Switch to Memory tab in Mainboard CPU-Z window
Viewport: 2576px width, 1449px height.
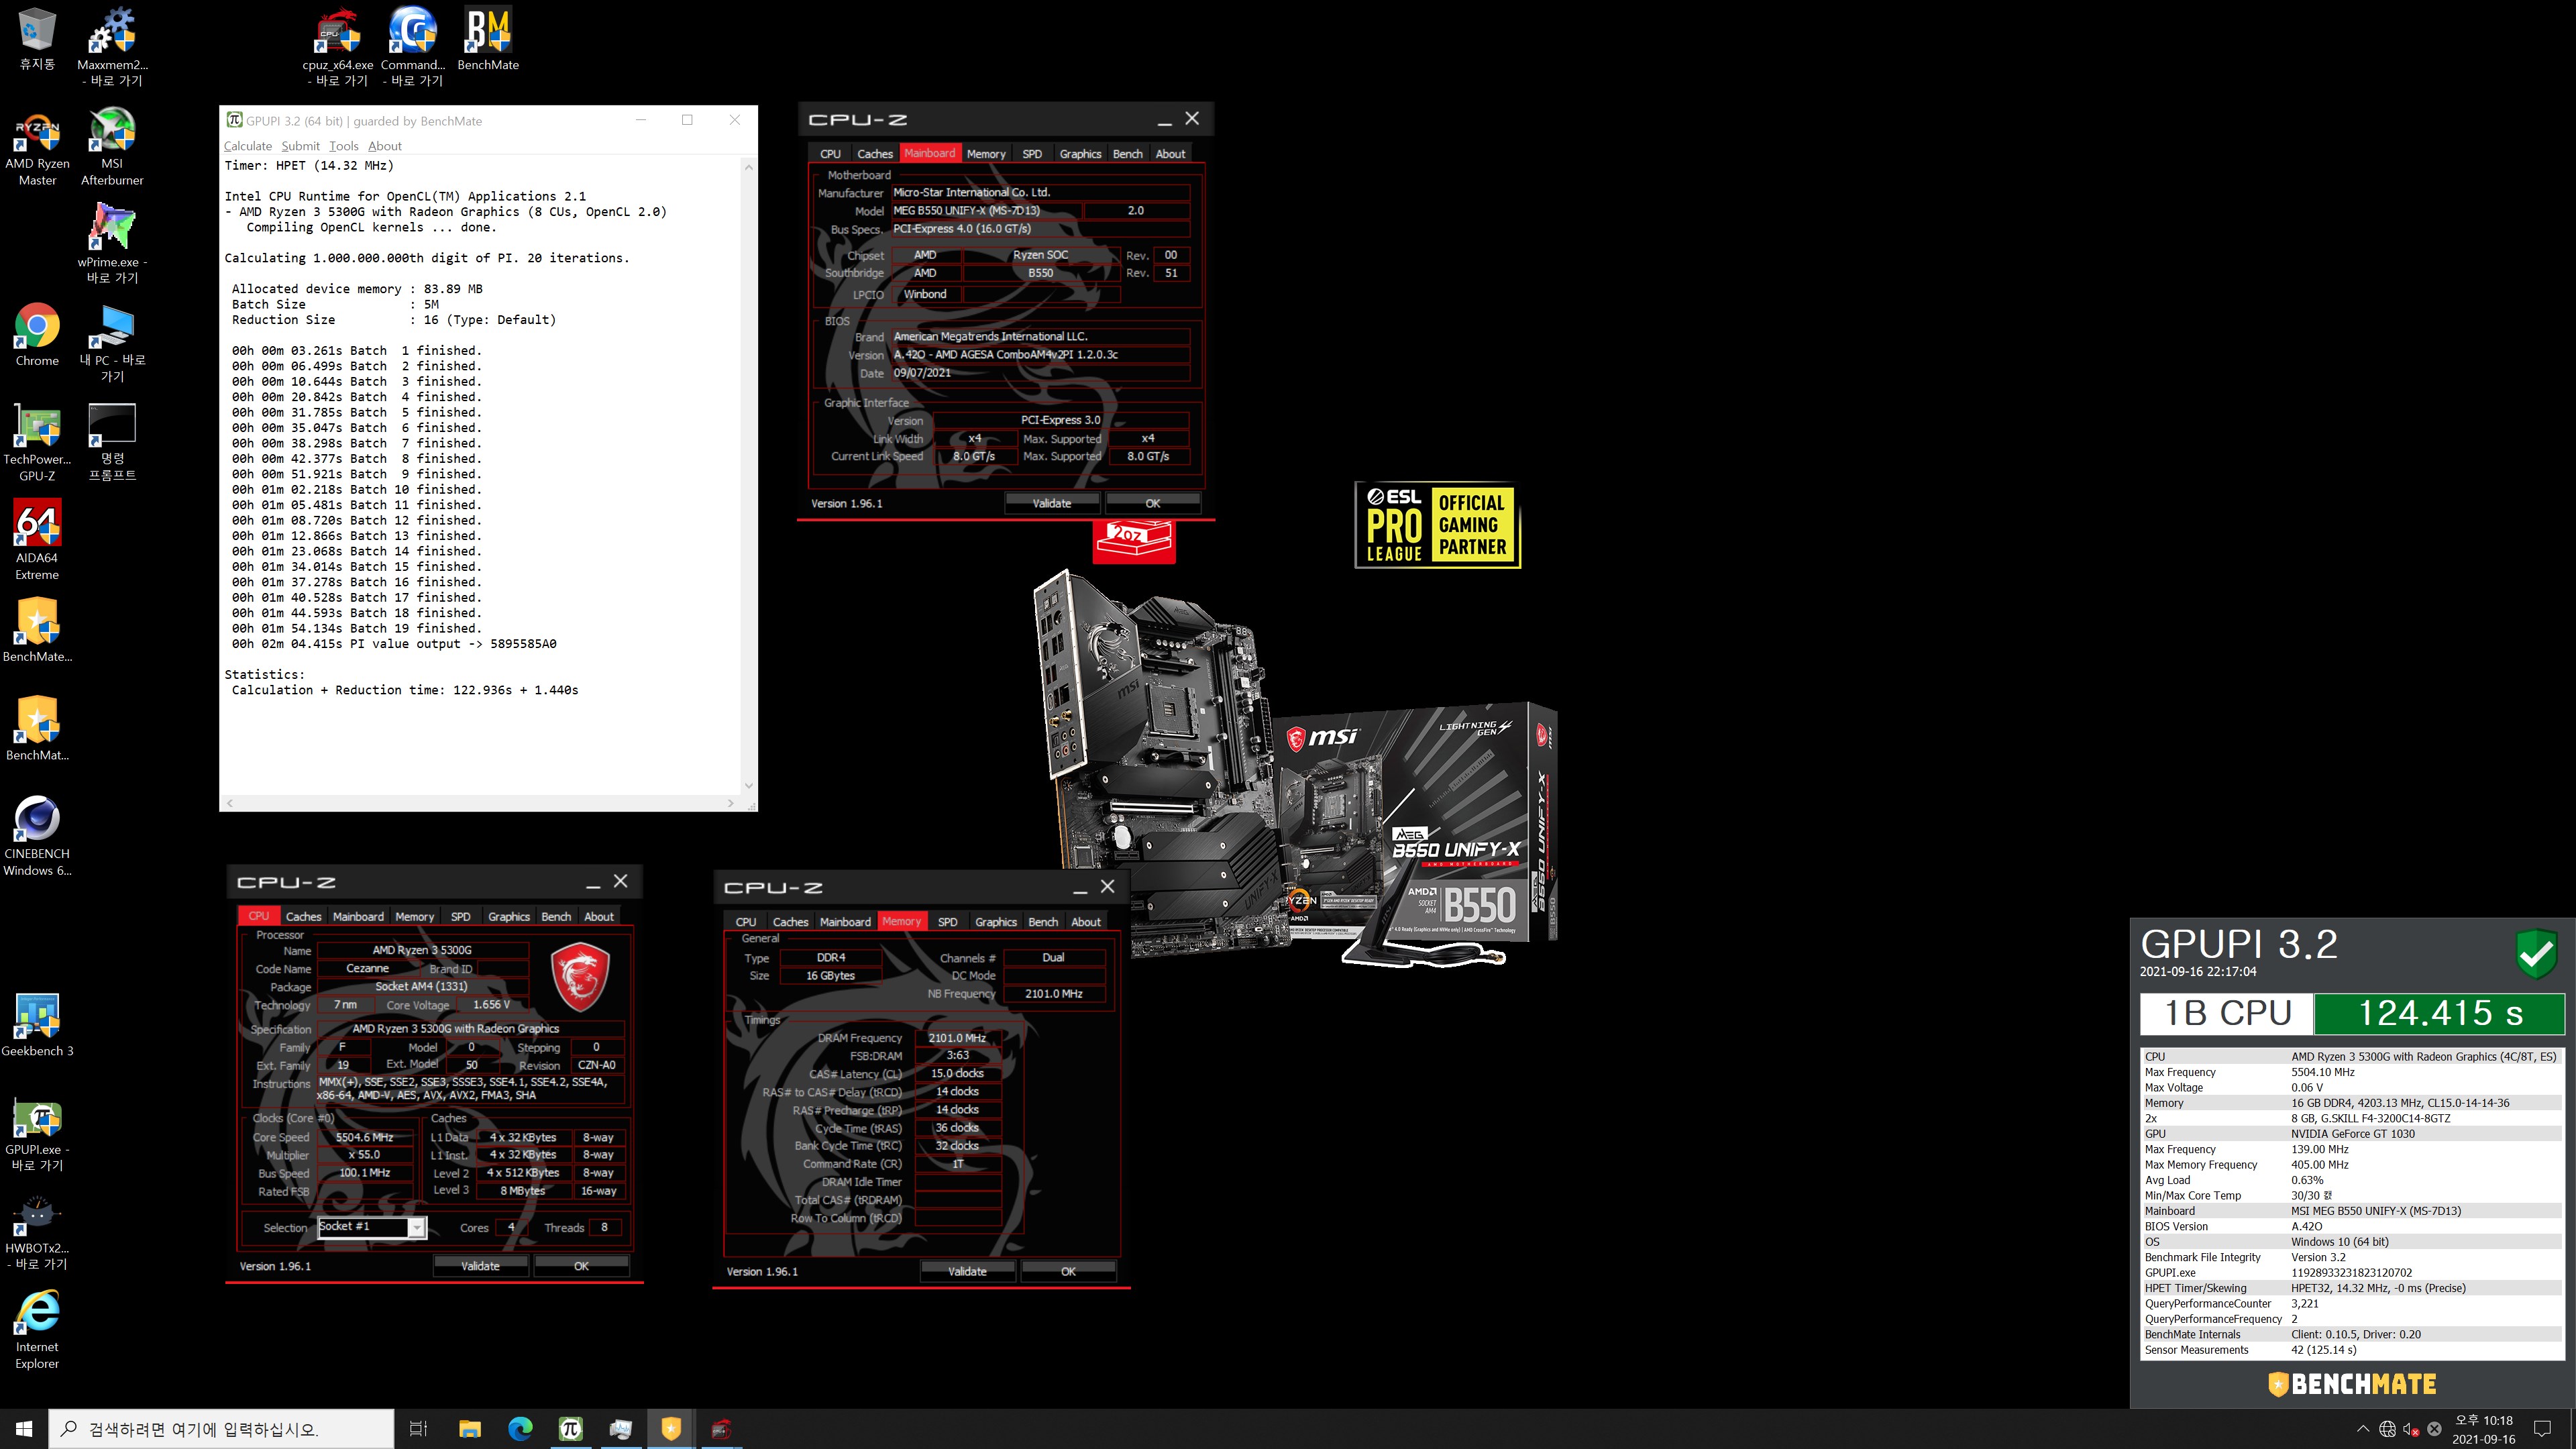(986, 154)
